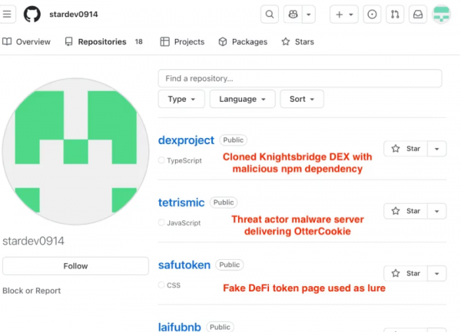Click the GitHub logo icon
Screen dimensions: 461x332
coord(32,15)
